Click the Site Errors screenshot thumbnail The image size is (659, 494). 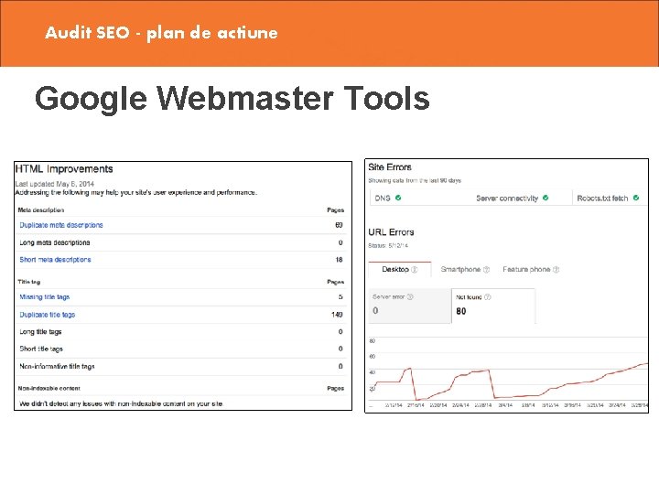[506, 285]
